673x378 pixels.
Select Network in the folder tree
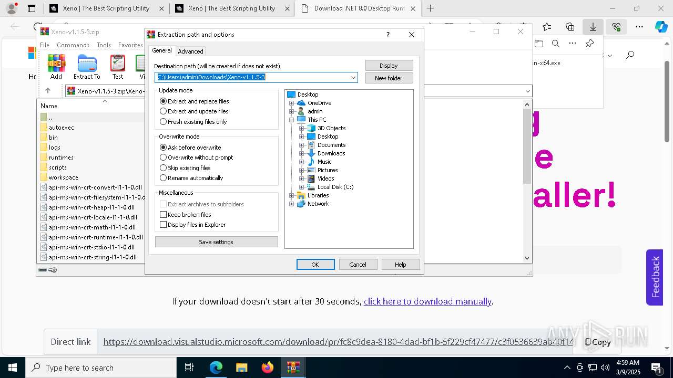(318, 204)
